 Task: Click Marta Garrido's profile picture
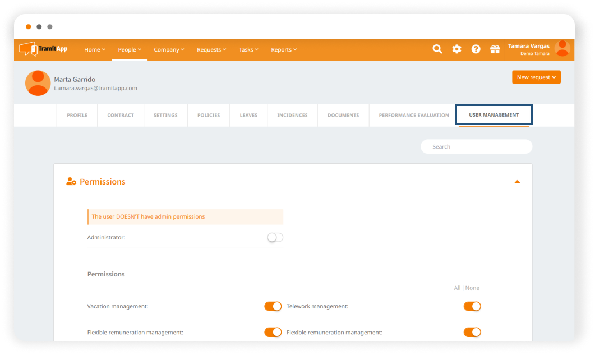pyautogui.click(x=38, y=83)
